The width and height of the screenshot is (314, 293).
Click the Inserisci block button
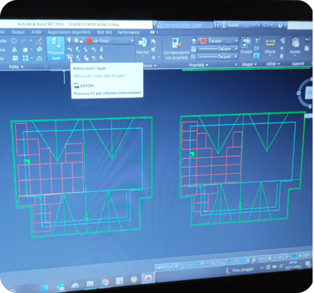pos(143,47)
